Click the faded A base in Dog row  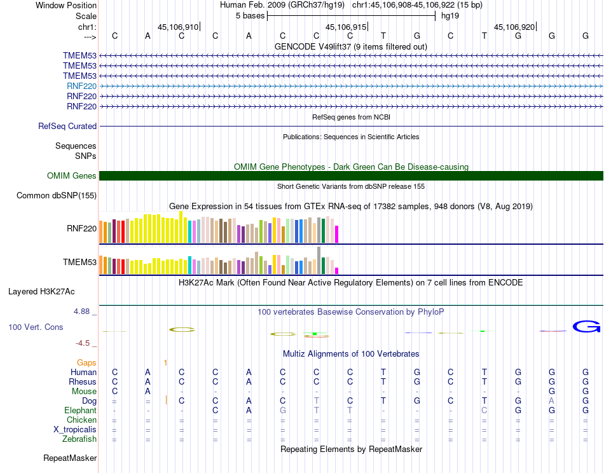[x=552, y=401]
